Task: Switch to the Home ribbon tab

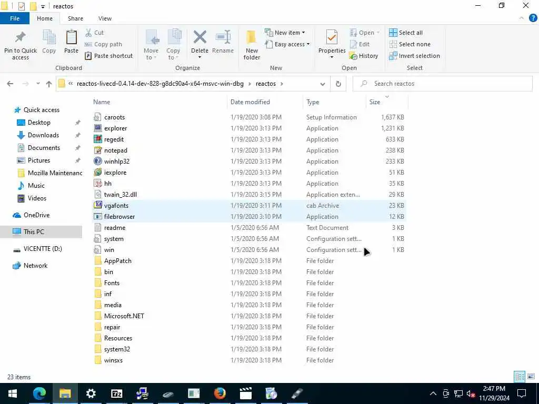Action: [x=45, y=18]
